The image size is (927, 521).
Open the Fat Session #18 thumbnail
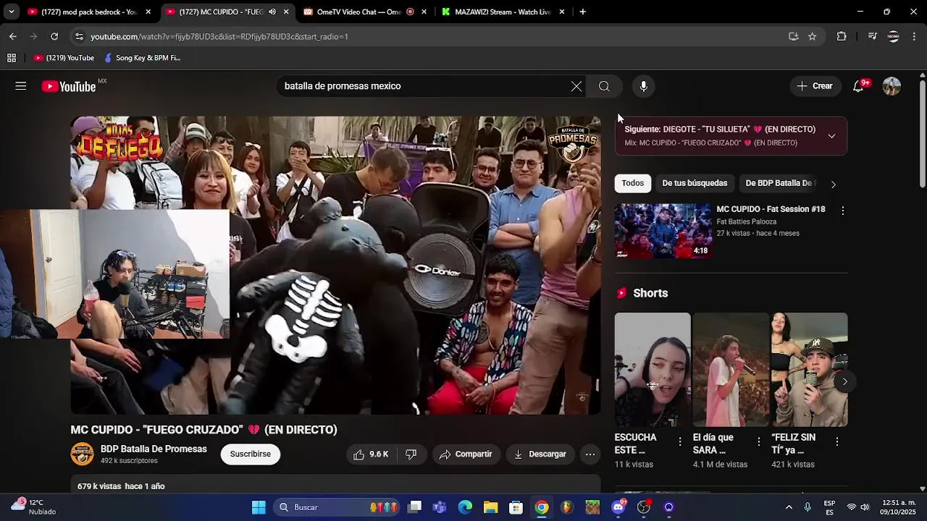click(x=663, y=231)
